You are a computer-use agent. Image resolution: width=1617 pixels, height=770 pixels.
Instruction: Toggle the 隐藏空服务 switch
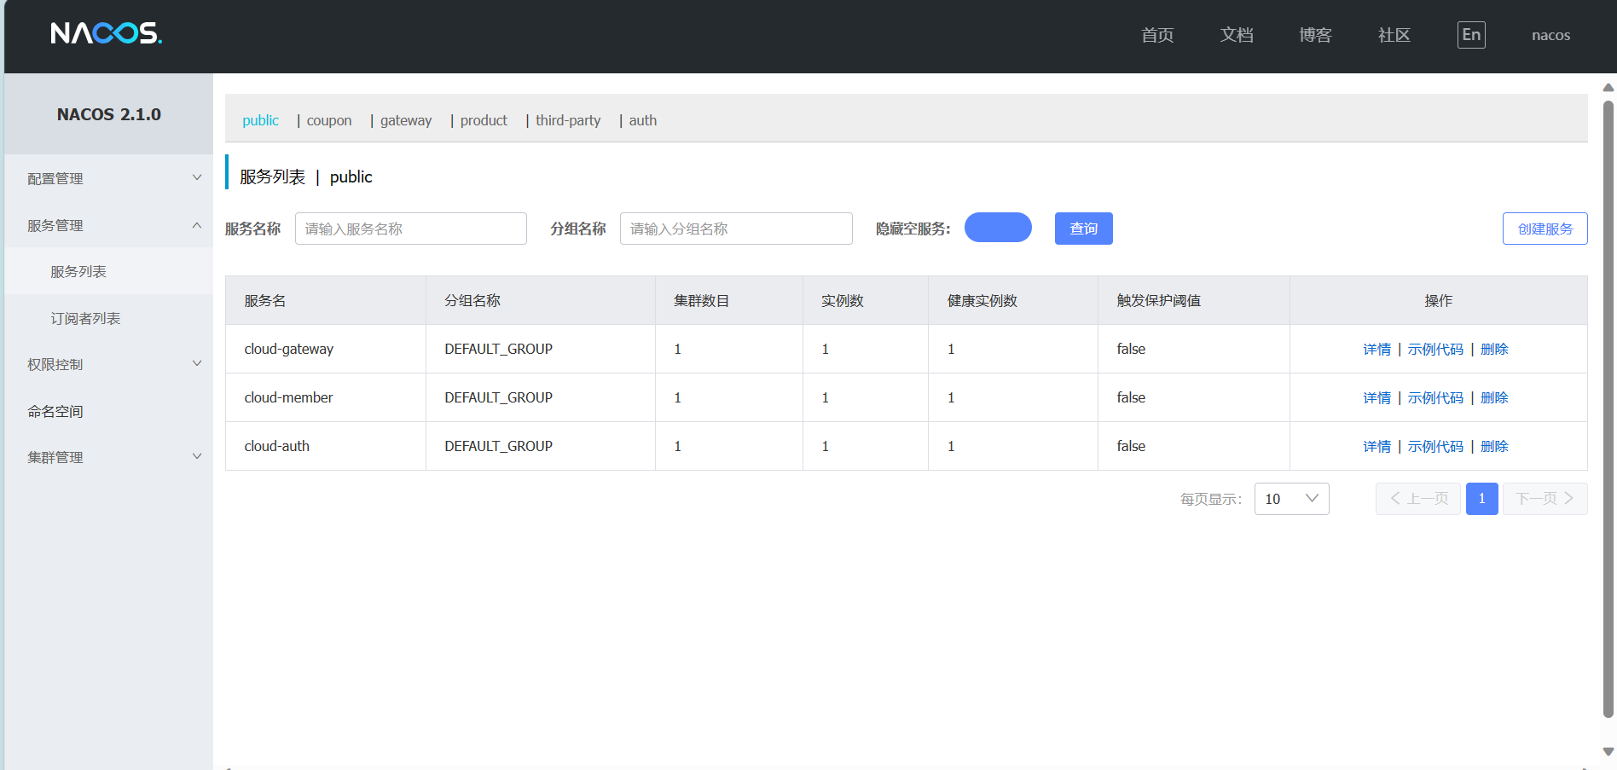(x=997, y=228)
